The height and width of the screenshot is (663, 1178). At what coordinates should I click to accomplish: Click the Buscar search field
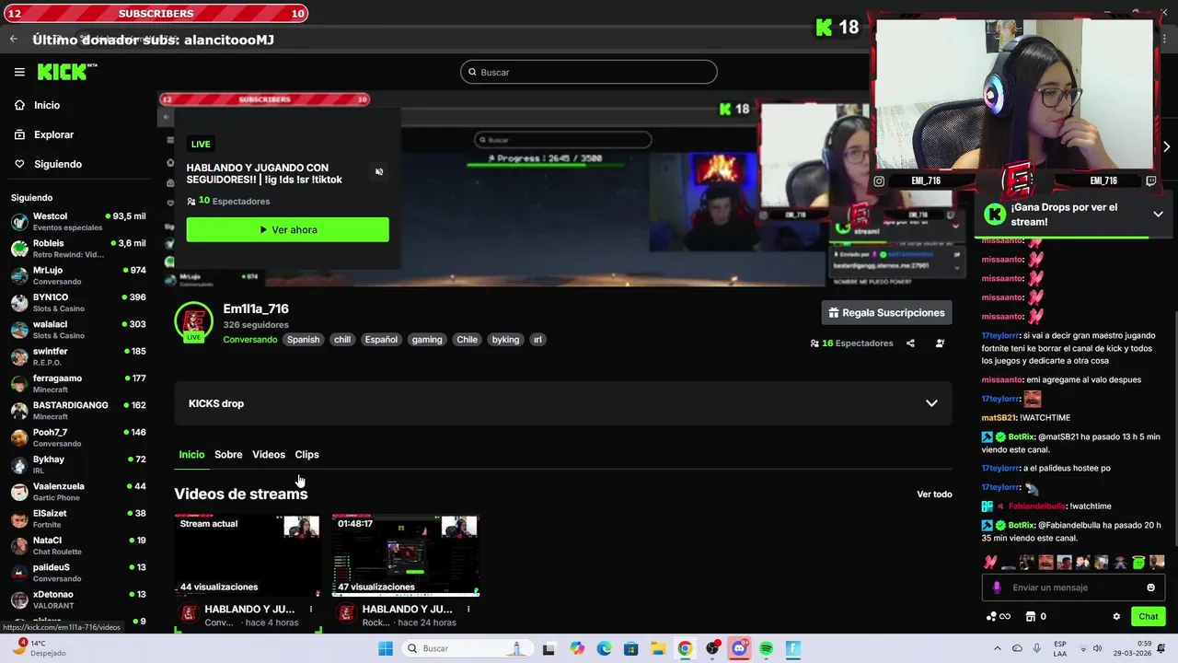[x=589, y=72]
